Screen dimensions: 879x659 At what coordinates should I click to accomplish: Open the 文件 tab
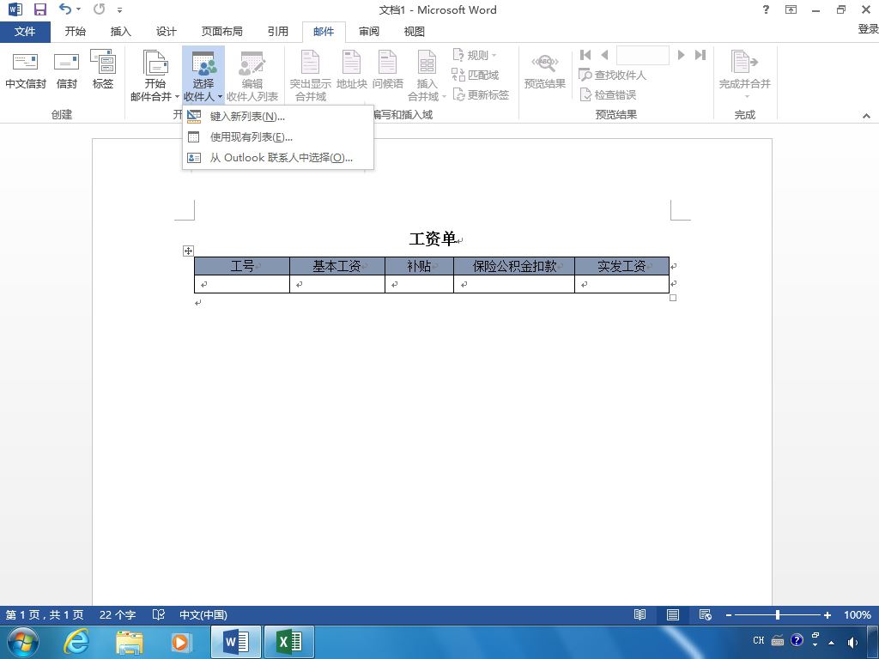[25, 32]
